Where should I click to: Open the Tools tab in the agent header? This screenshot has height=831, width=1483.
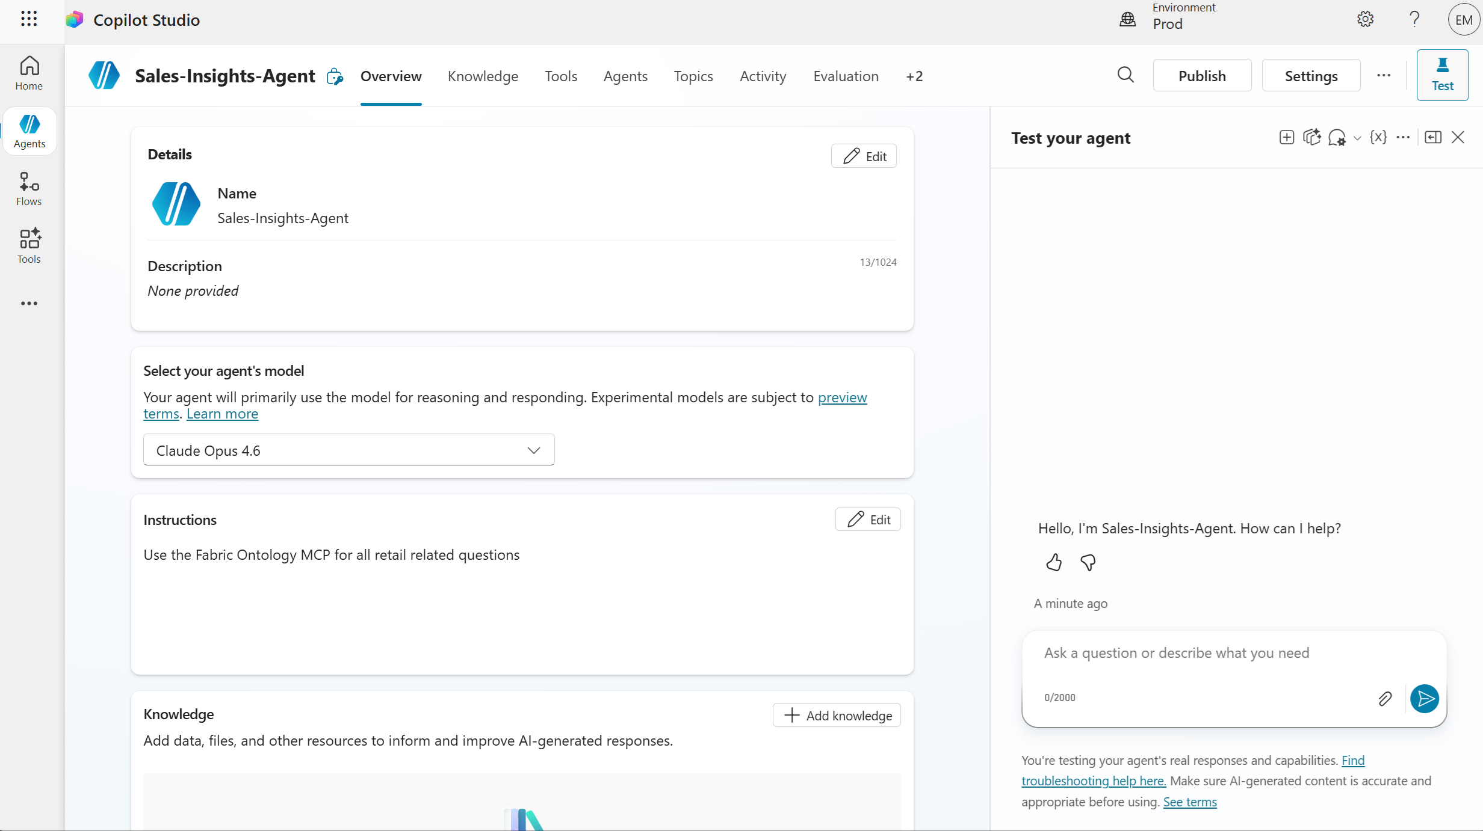pyautogui.click(x=561, y=76)
